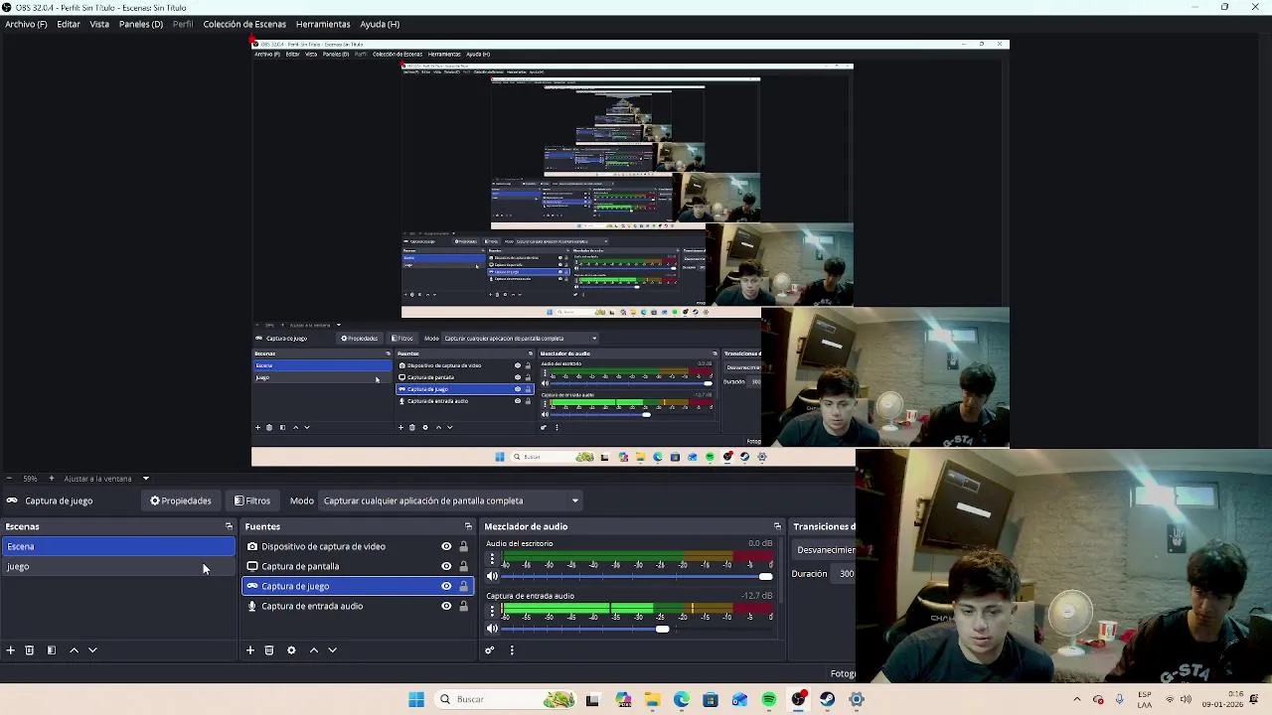Screen dimensions: 1272x715
Task: Open the Paneles menu
Action: tap(141, 24)
